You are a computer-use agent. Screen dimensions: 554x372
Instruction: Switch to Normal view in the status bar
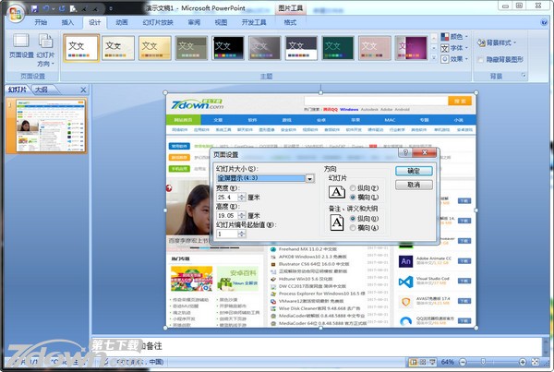point(413,362)
